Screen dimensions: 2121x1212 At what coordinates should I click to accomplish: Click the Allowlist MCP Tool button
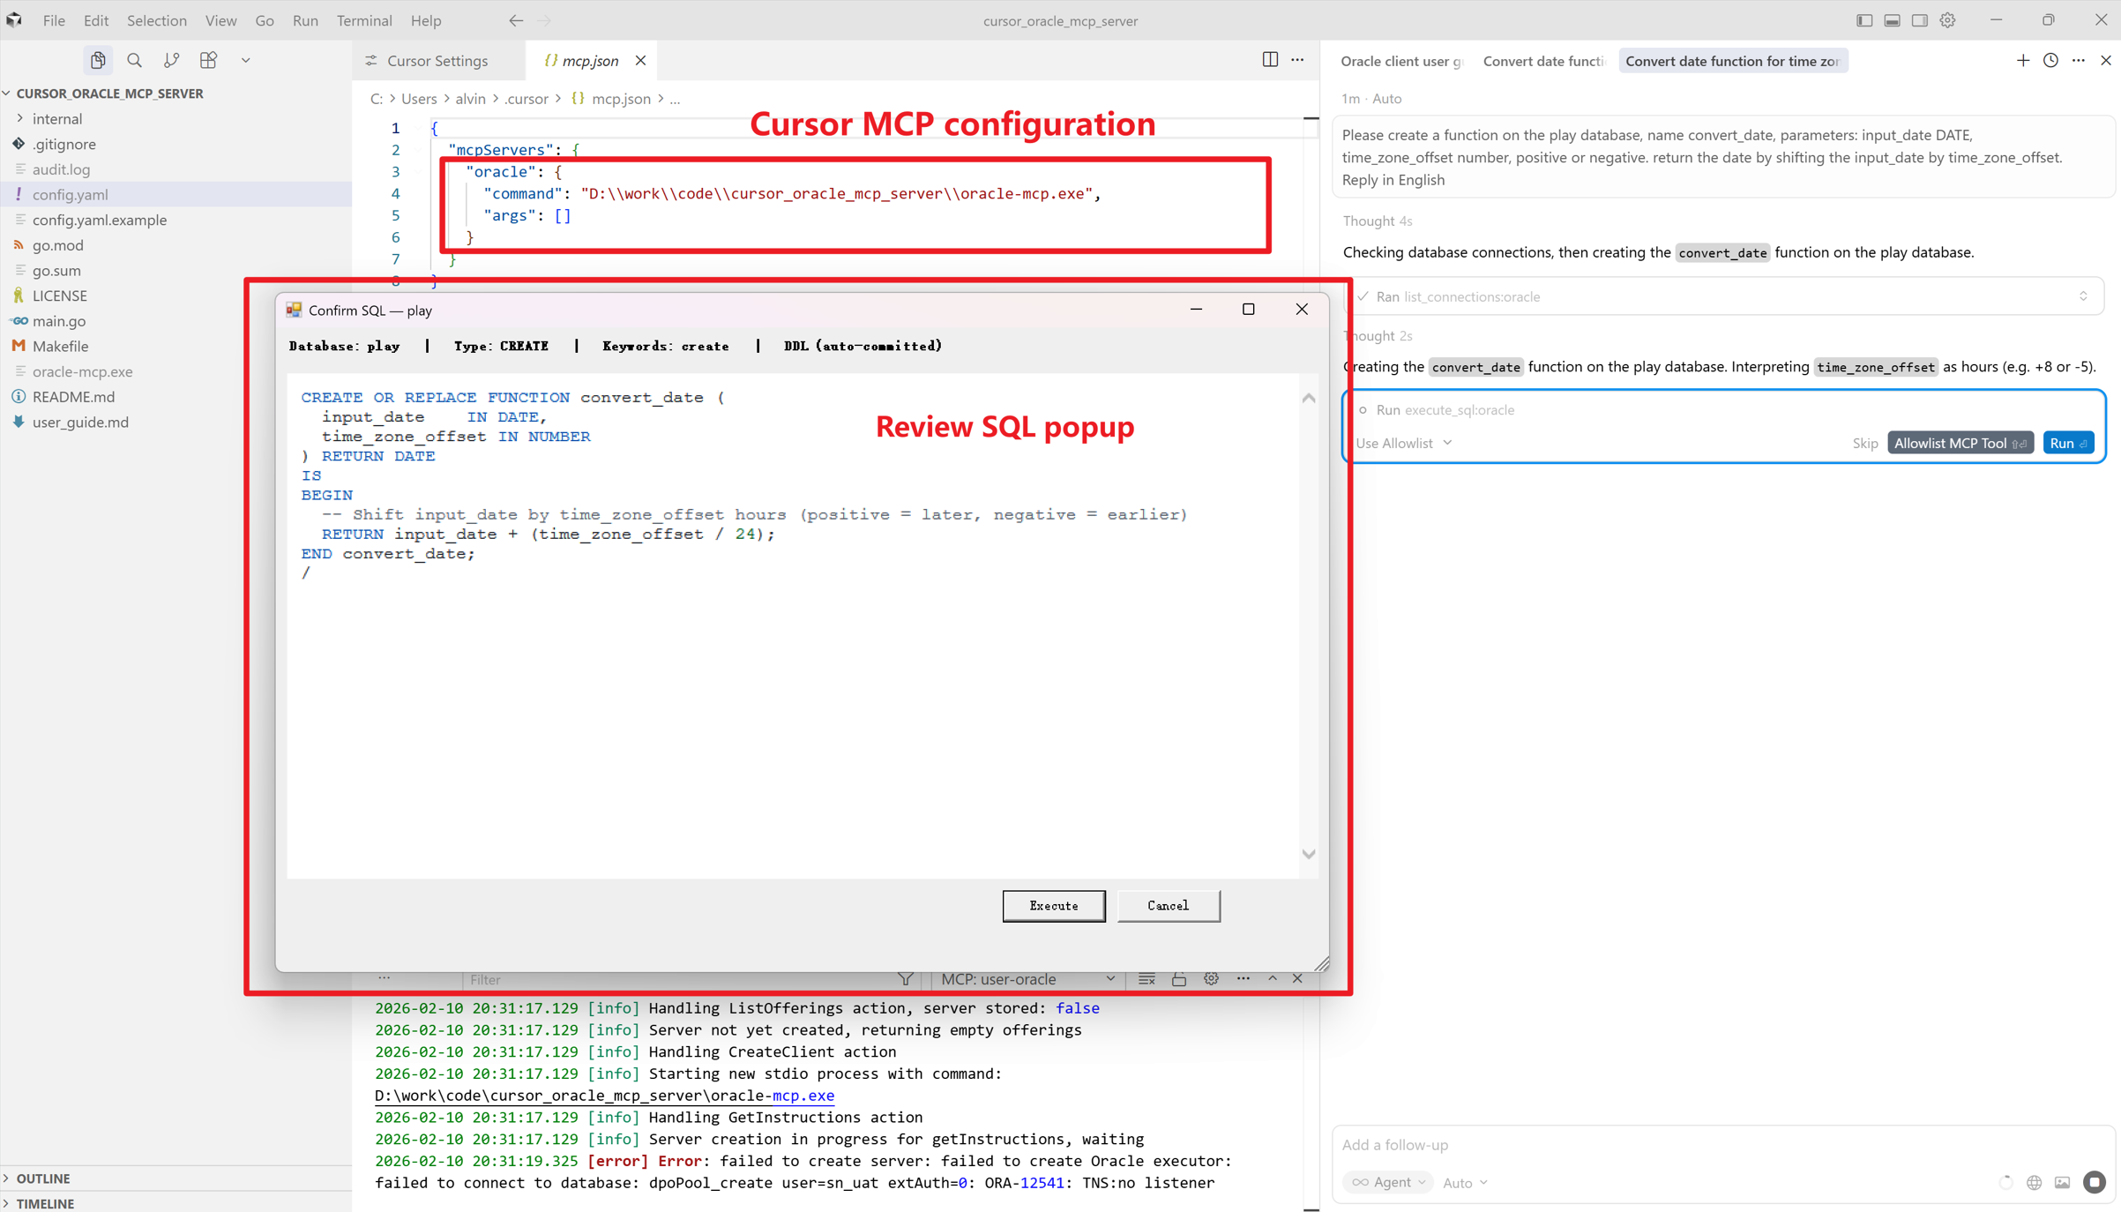[1959, 443]
